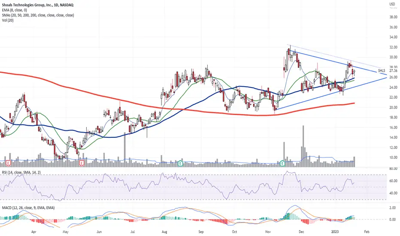Click the 16.00 price axis label

(393, 127)
